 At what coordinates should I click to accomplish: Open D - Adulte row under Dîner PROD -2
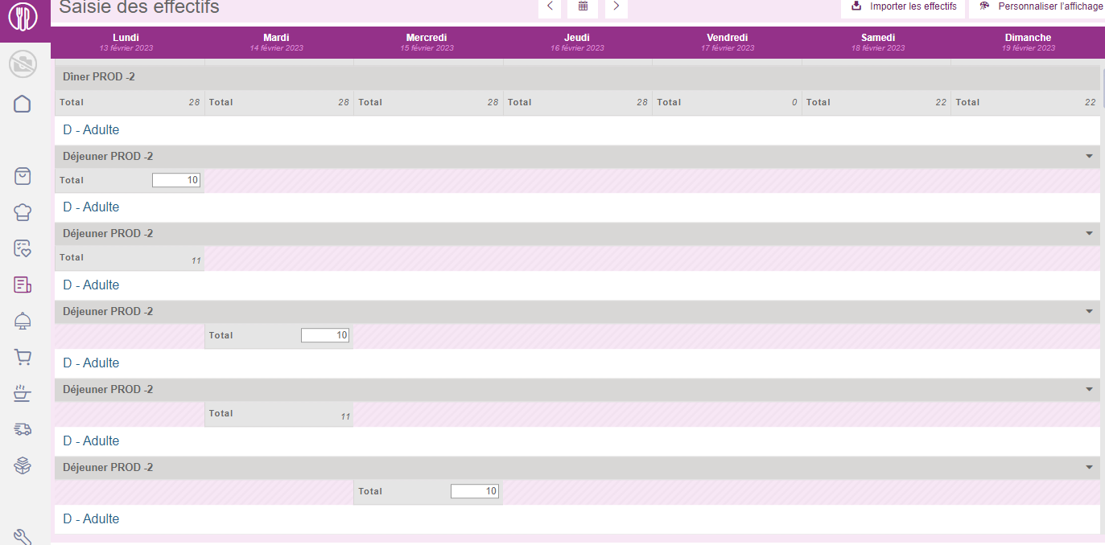[577, 130]
